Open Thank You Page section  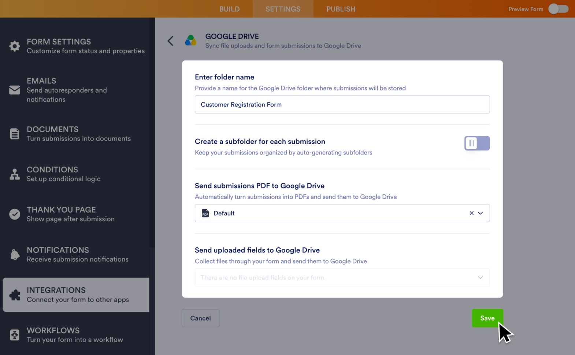76,214
